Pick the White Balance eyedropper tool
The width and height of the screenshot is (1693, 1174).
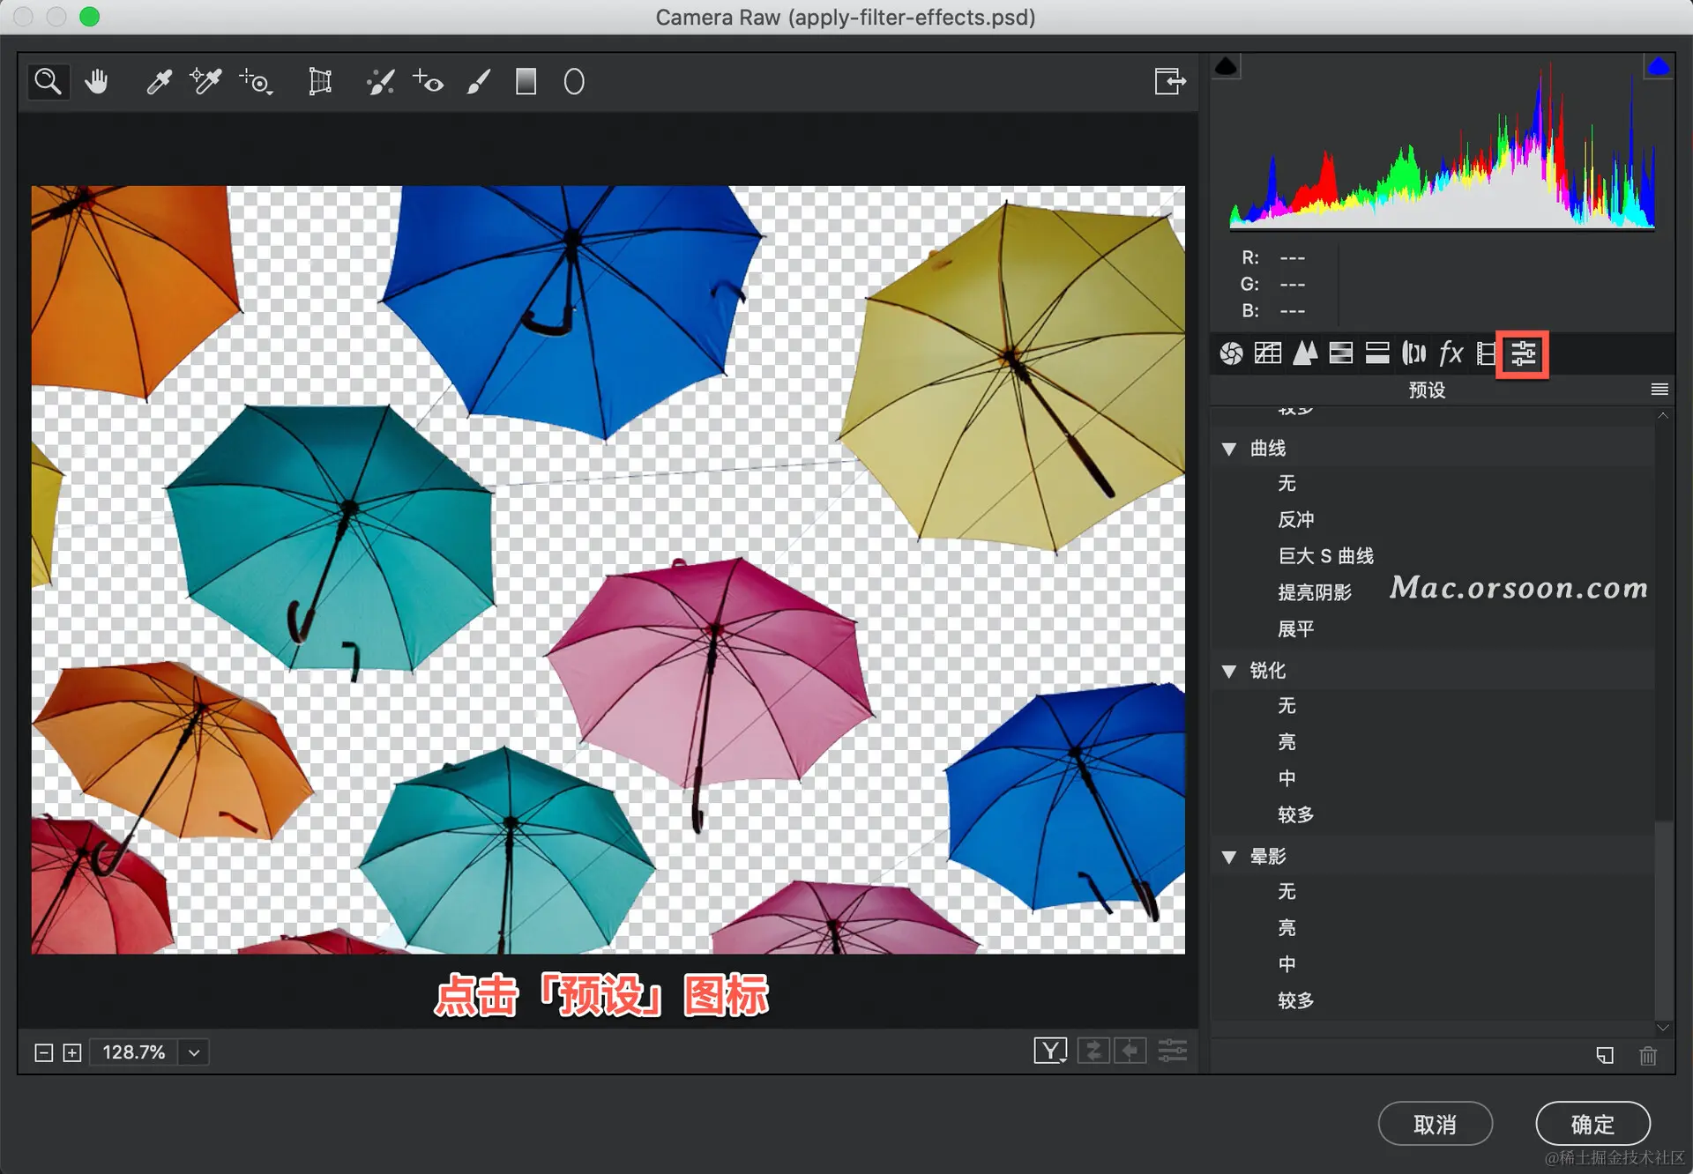[159, 82]
